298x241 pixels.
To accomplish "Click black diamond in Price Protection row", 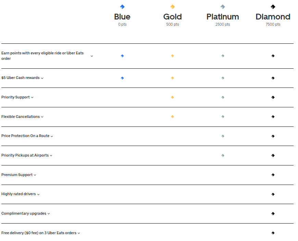I will point(273,136).
